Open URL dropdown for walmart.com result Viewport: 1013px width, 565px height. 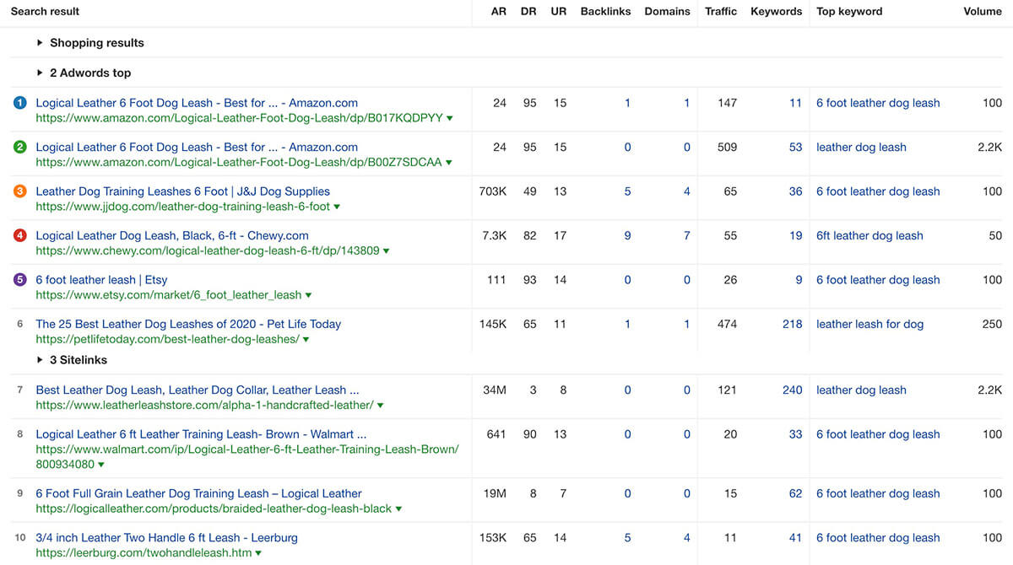pos(102,465)
